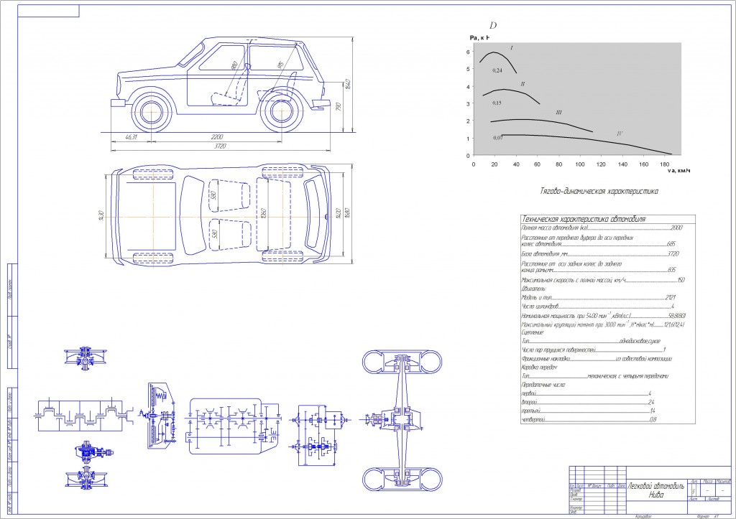Click the 'Фрикционные накладки' row
Image resolution: width=736 pixels, height=519 pixels.
coord(597,359)
